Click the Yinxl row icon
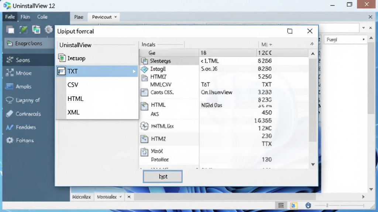This screenshot has width=378, height=212. click(144, 152)
